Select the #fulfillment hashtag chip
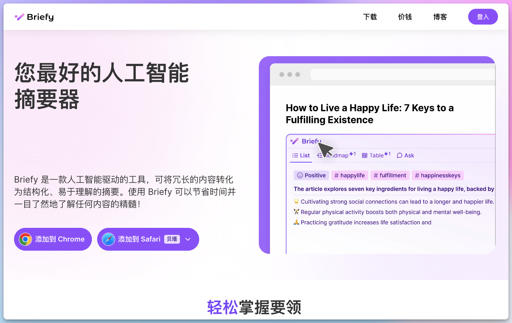Viewport: 512px width, 323px height. click(390, 176)
